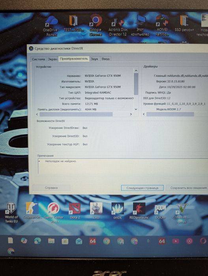This screenshot has height=276, width=208.
Task: Click the DirectX diagnostic tool title icon
Action: coord(31,48)
